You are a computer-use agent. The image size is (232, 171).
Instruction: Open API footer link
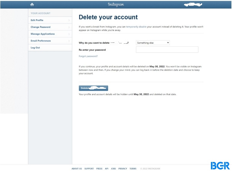(107, 169)
